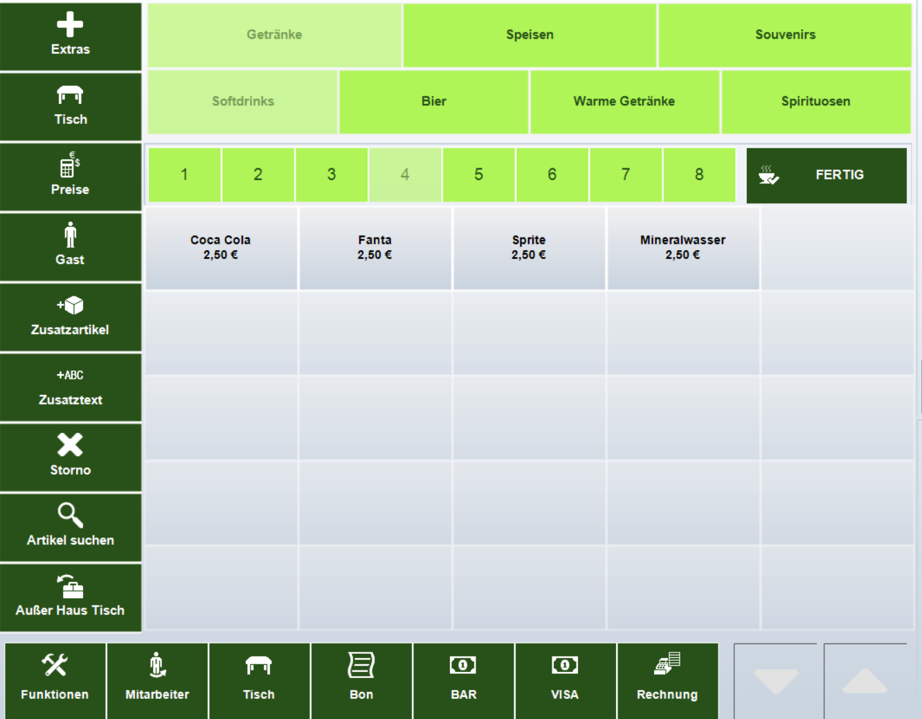
Task: Add Mineralwasser 2,50 € to order
Action: point(683,248)
